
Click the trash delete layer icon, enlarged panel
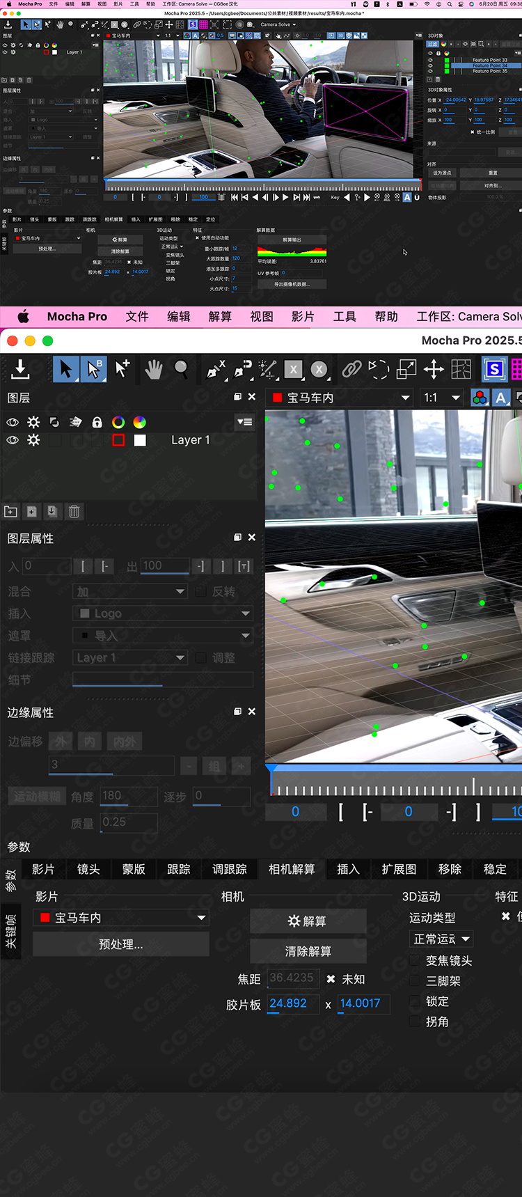click(x=74, y=512)
